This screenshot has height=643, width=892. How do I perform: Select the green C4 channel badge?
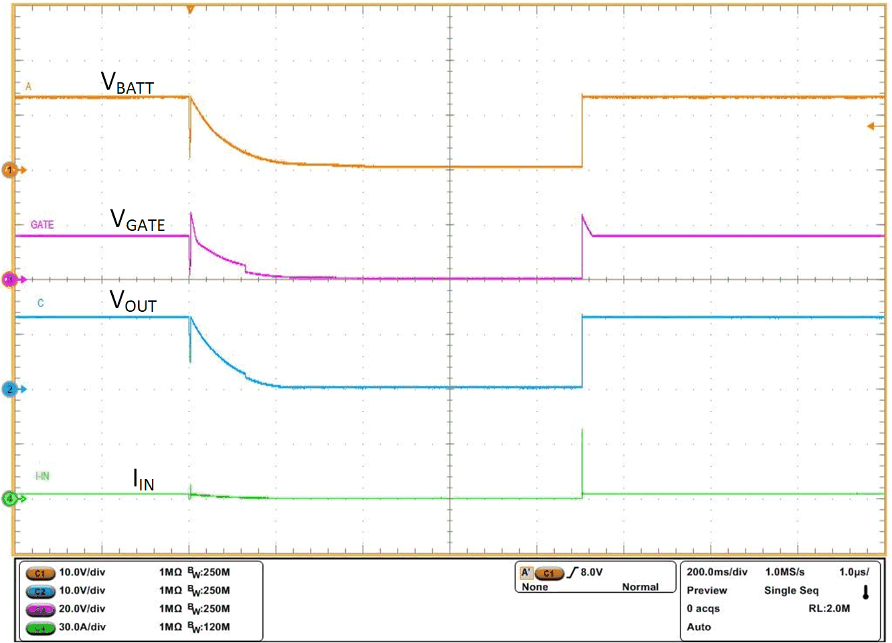click(40, 628)
